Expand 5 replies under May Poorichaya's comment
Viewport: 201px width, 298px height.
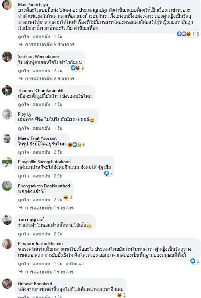pyautogui.click(x=47, y=44)
